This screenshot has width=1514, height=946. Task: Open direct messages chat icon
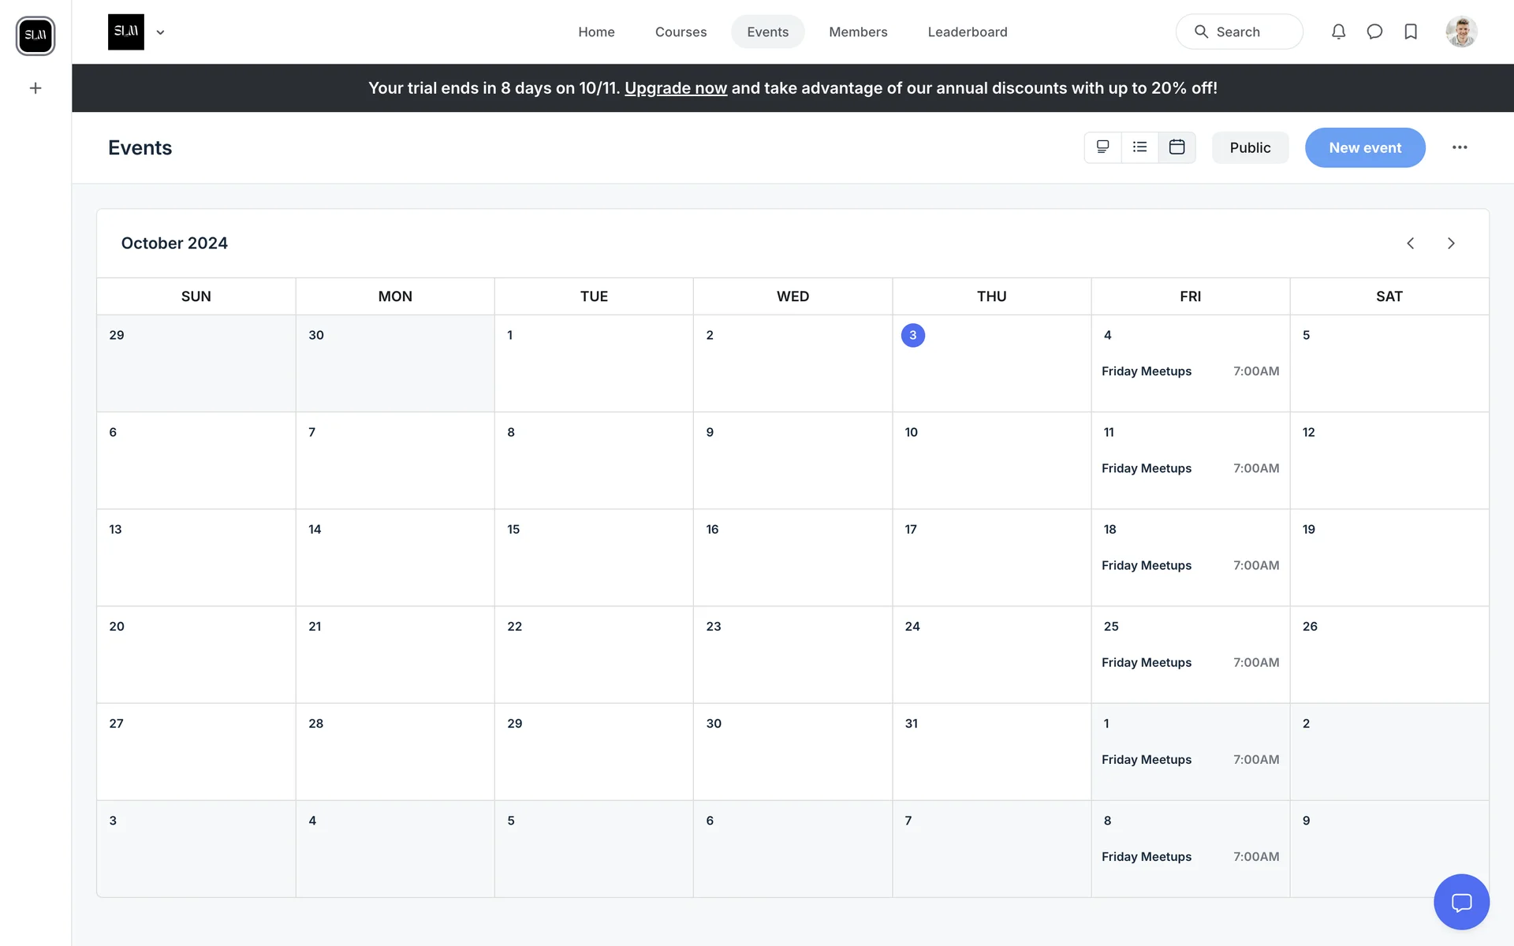1374,32
